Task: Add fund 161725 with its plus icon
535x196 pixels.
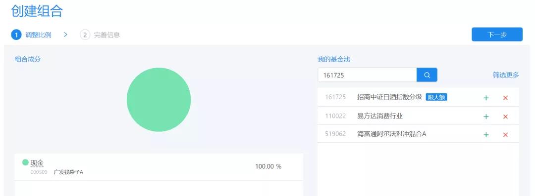Action: pyautogui.click(x=486, y=98)
